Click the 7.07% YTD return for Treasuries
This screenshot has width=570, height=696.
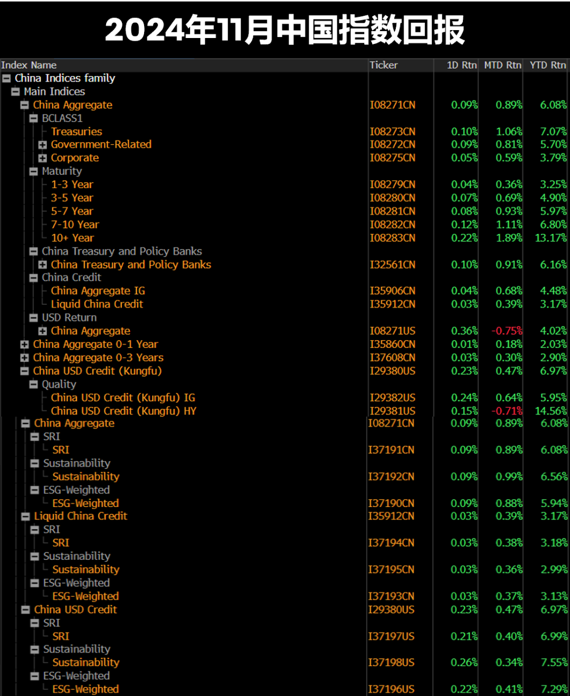click(554, 131)
